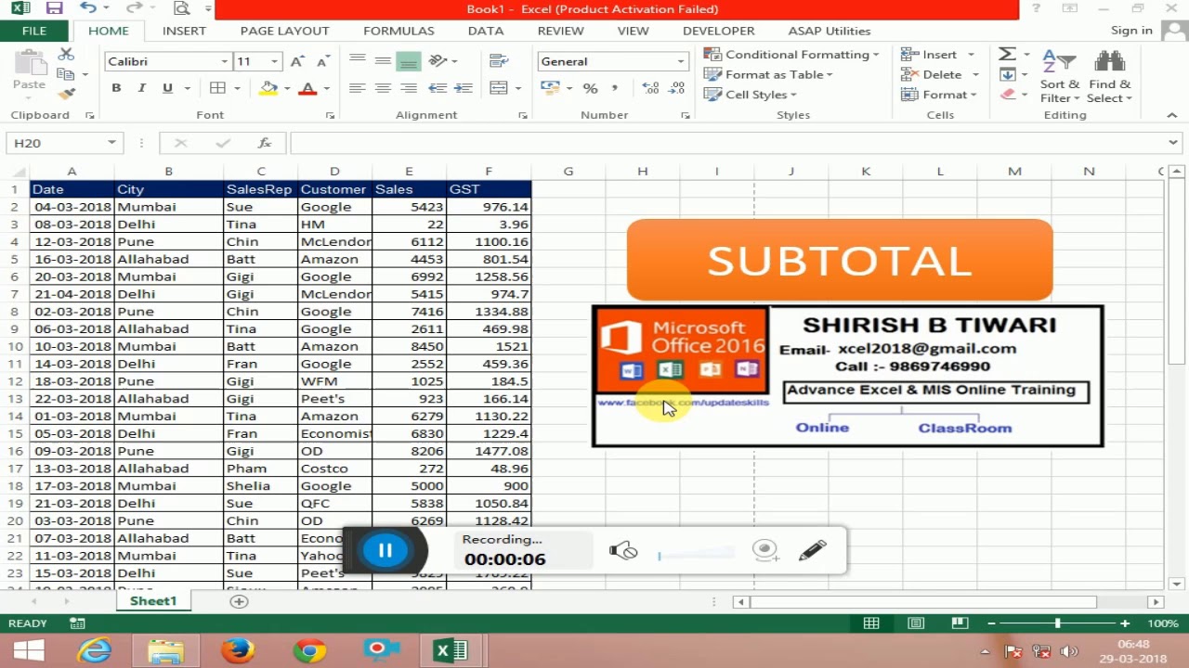Open the Number Format dropdown showing General
The image size is (1189, 668).
tap(680, 61)
